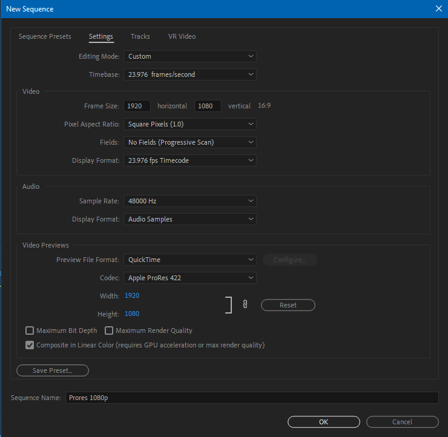448x437 pixels.
Task: Enable the Maximum Bit Depth checkbox
Action: 30,330
